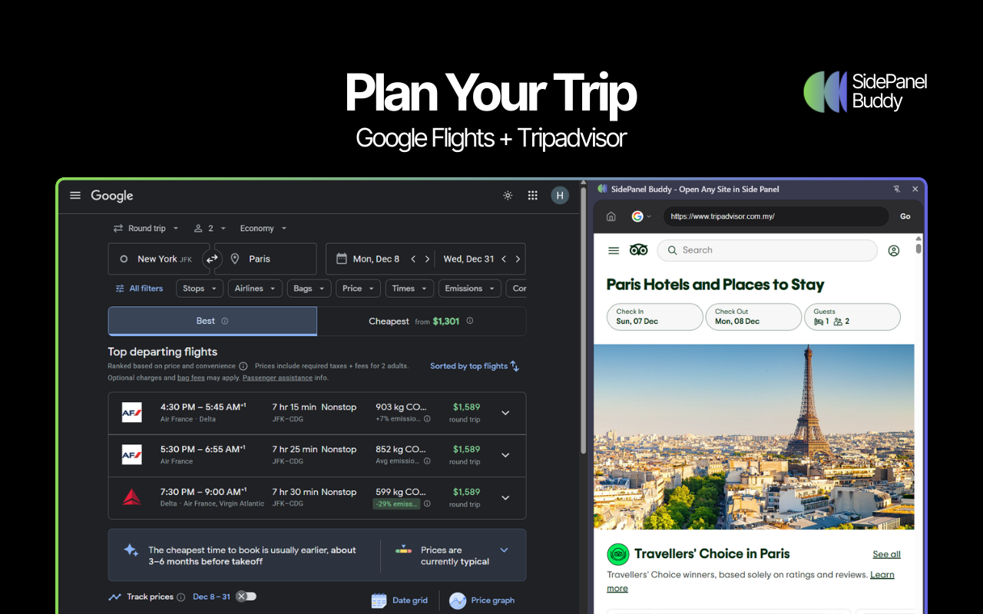Open the passengers count dropdown
Image resolution: width=983 pixels, height=614 pixels.
(x=210, y=228)
